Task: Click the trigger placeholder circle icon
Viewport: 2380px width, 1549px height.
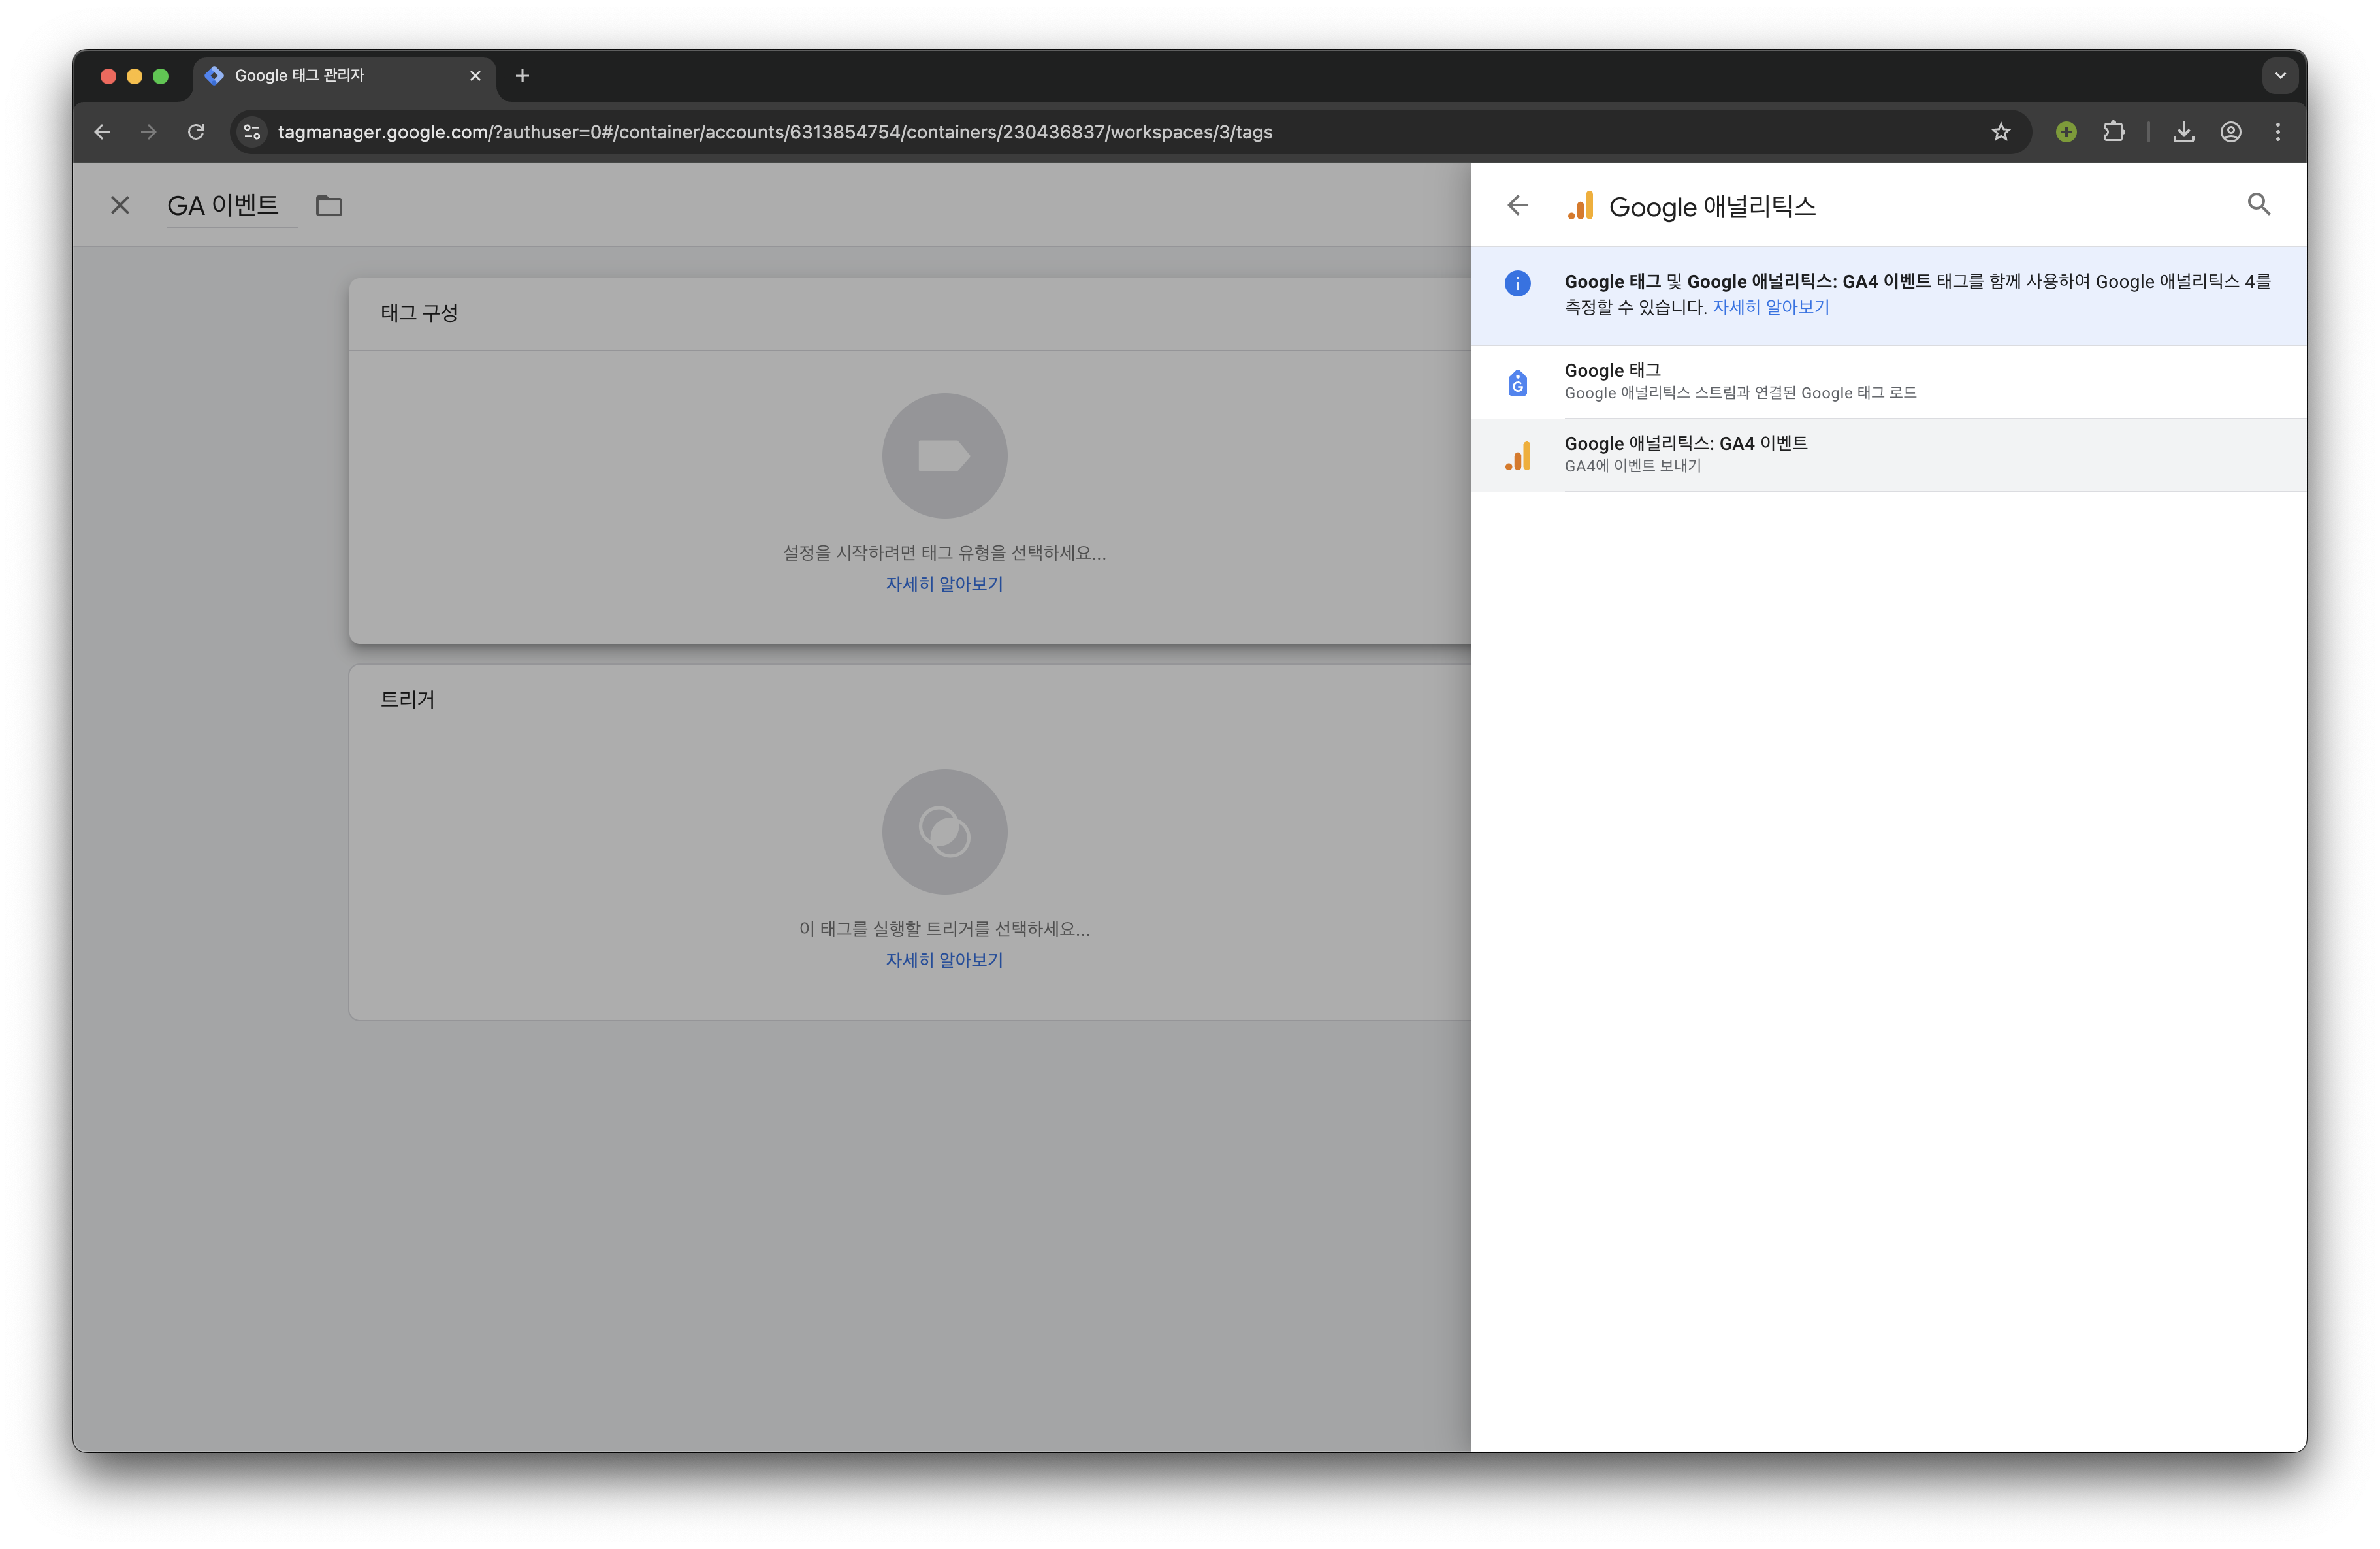Action: point(944,832)
